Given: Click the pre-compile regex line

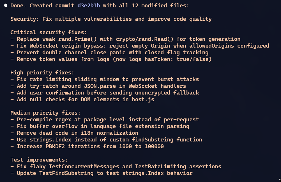Looking at the screenshot, I should point(104,119).
